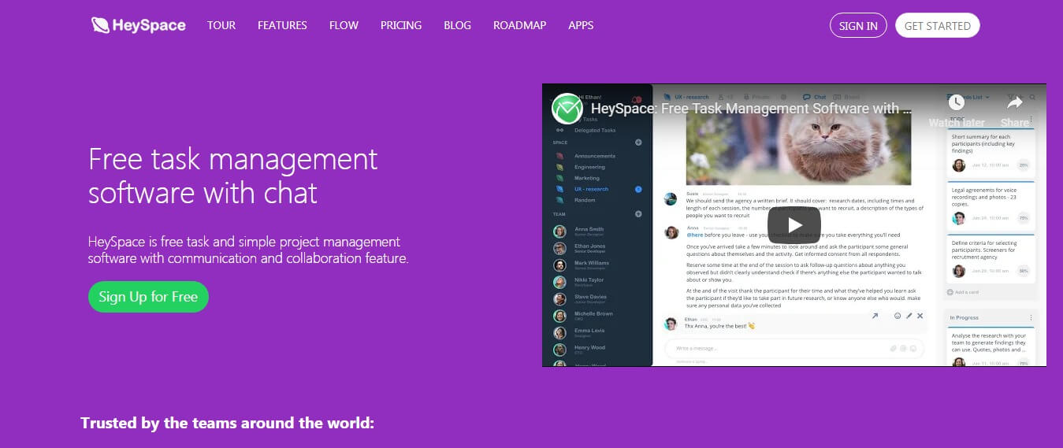This screenshot has width=1063, height=448.
Task: Click the GET STARTED button
Action: (x=937, y=26)
